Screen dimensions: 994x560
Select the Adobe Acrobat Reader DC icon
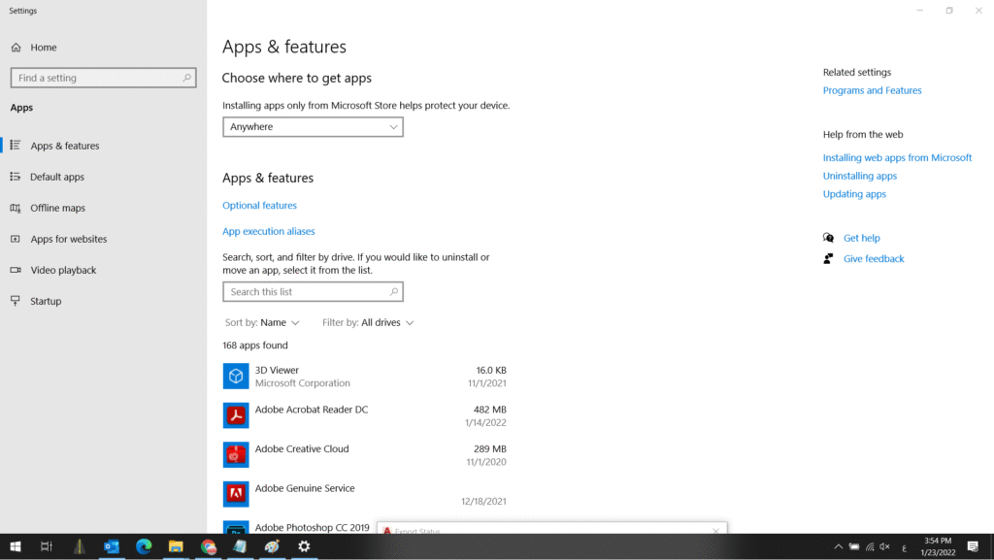pos(236,415)
